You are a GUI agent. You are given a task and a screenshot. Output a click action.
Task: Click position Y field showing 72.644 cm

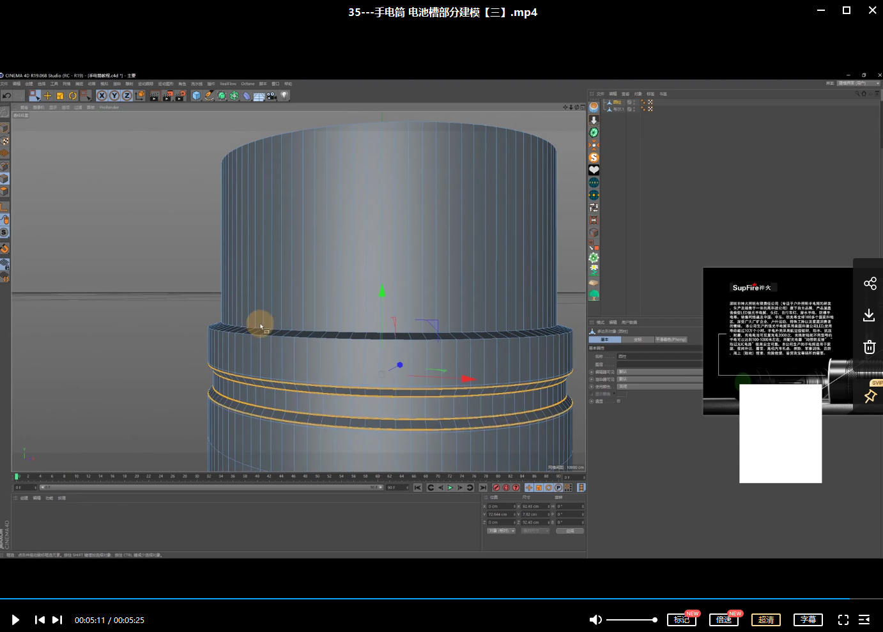[502, 514]
